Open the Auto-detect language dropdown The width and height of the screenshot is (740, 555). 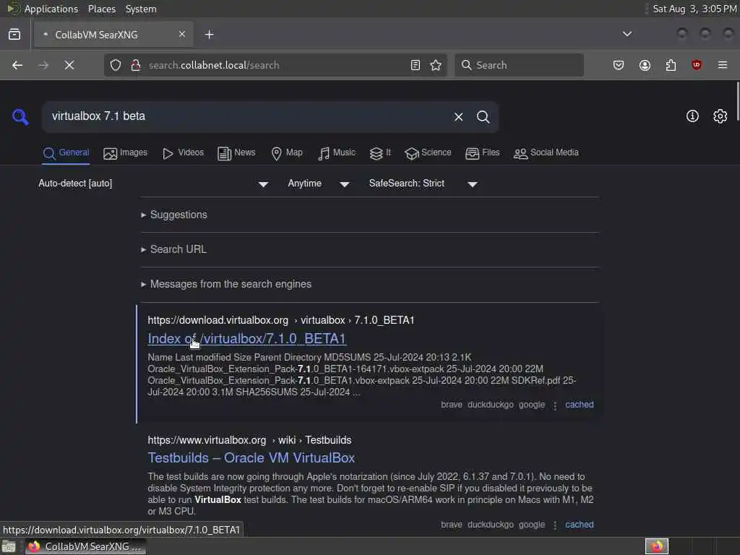click(x=153, y=184)
